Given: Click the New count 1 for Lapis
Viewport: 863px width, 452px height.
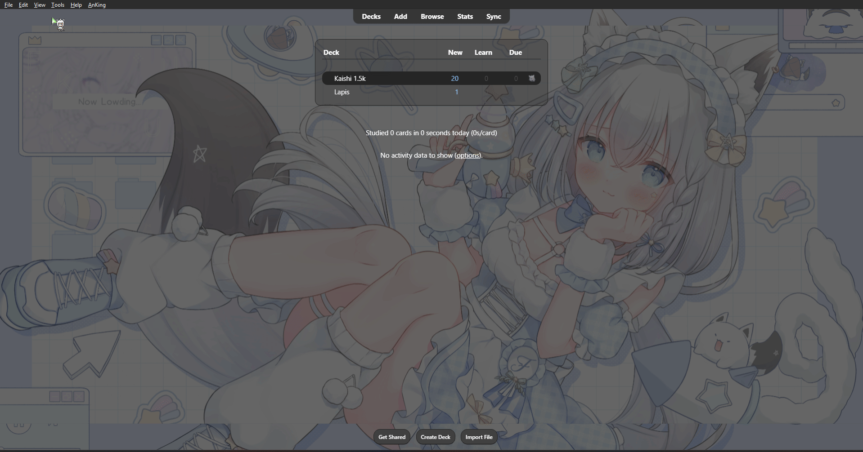Looking at the screenshot, I should click(456, 92).
